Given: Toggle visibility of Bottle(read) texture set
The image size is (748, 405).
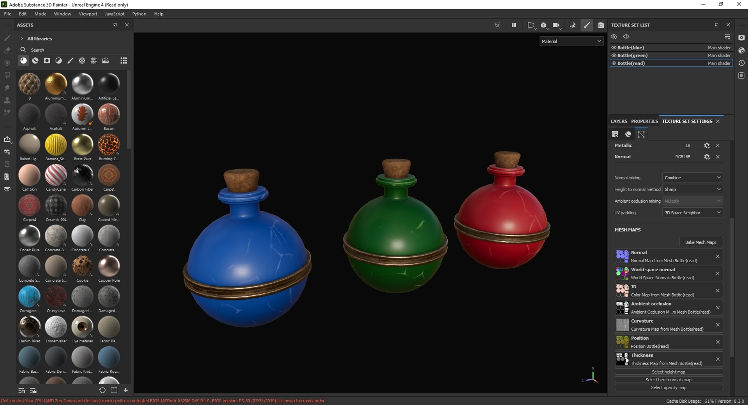Looking at the screenshot, I should click(x=614, y=63).
